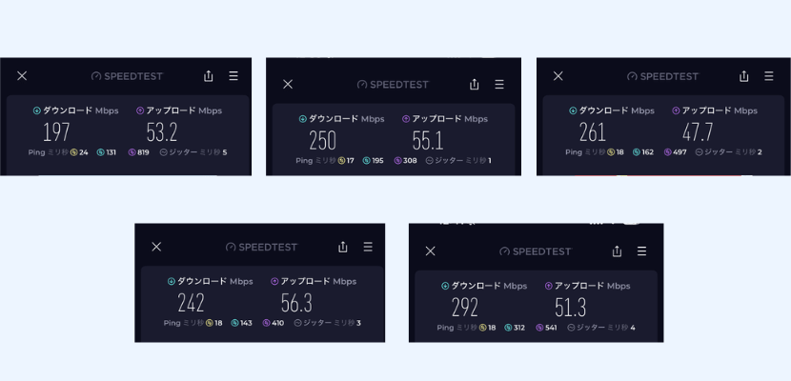Open hamburger menu on the 250 Mbps result
Image resolution: width=791 pixels, height=381 pixels.
coord(499,84)
